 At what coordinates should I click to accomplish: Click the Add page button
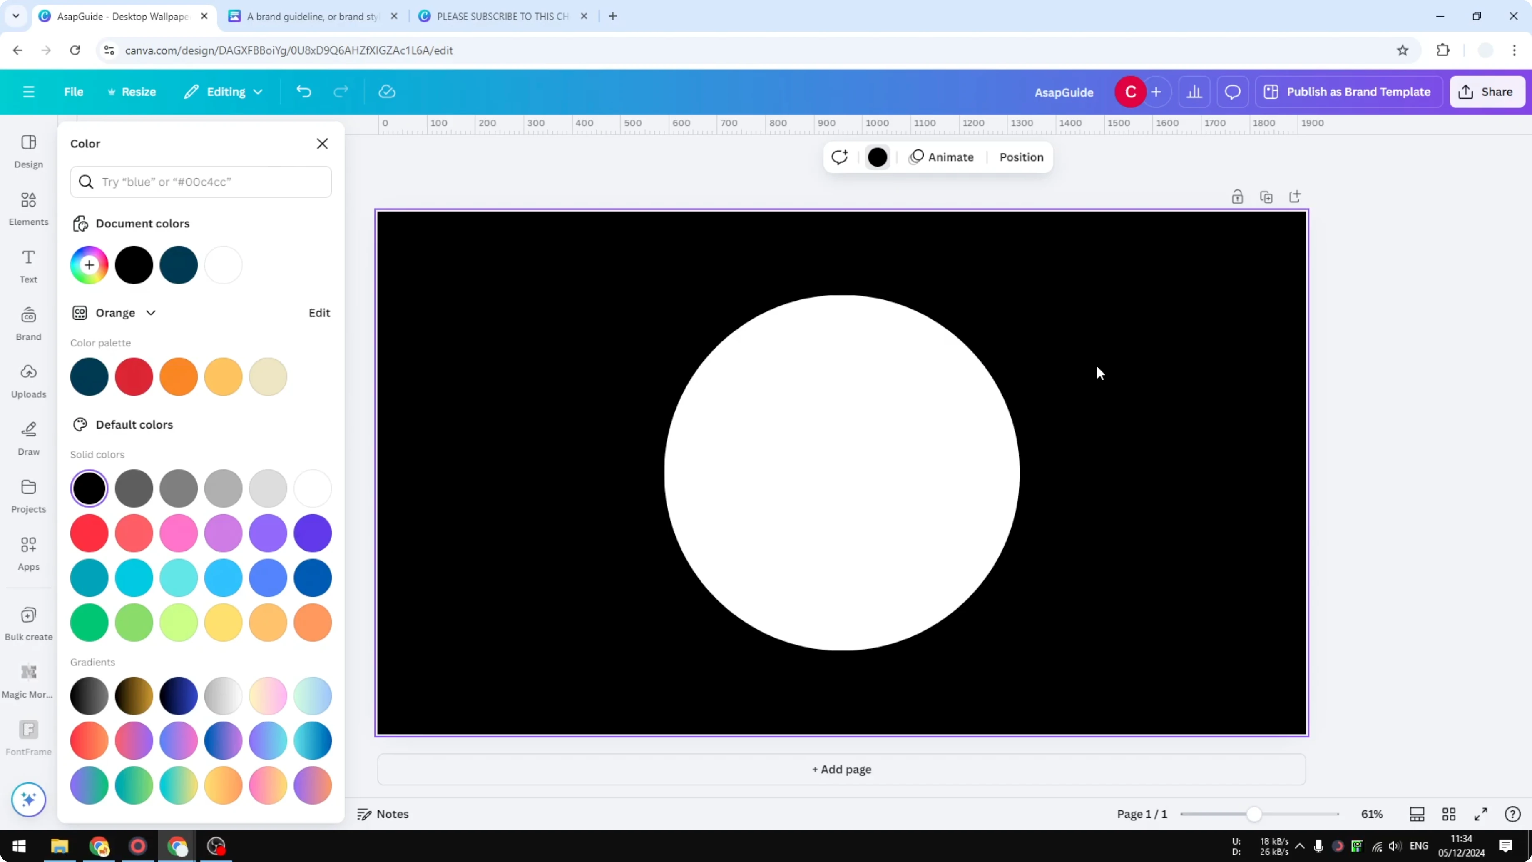coord(841,769)
